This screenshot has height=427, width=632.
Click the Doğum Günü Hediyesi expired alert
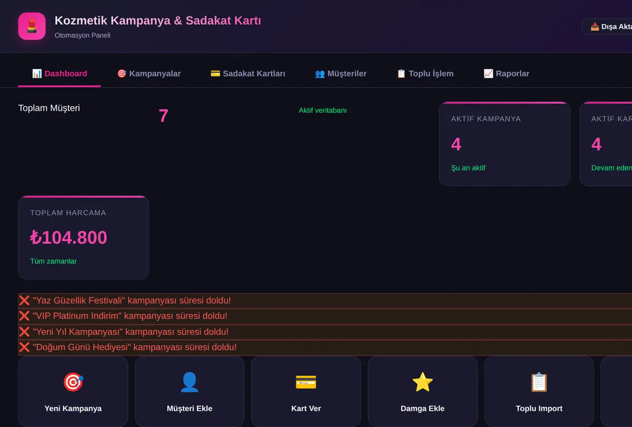(325, 347)
